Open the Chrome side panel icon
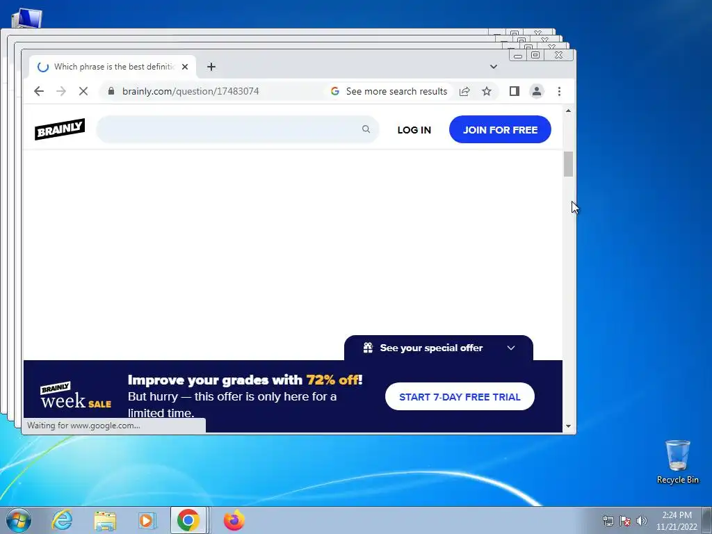This screenshot has width=712, height=534. pos(514,91)
